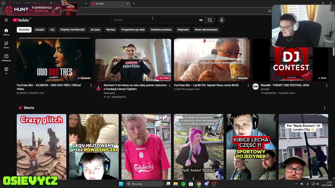Open the KIBICE LECHA CZĘŚĆ 11 short
Viewport: 335px width, 188px height.
[251, 147]
